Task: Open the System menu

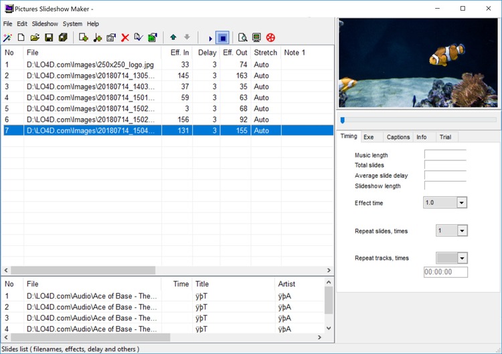Action: [x=72, y=23]
